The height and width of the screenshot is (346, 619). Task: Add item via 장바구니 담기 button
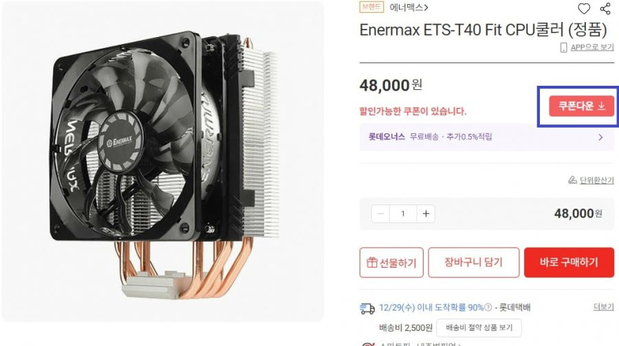point(474,262)
